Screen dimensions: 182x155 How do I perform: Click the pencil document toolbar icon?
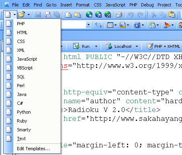click(123, 25)
